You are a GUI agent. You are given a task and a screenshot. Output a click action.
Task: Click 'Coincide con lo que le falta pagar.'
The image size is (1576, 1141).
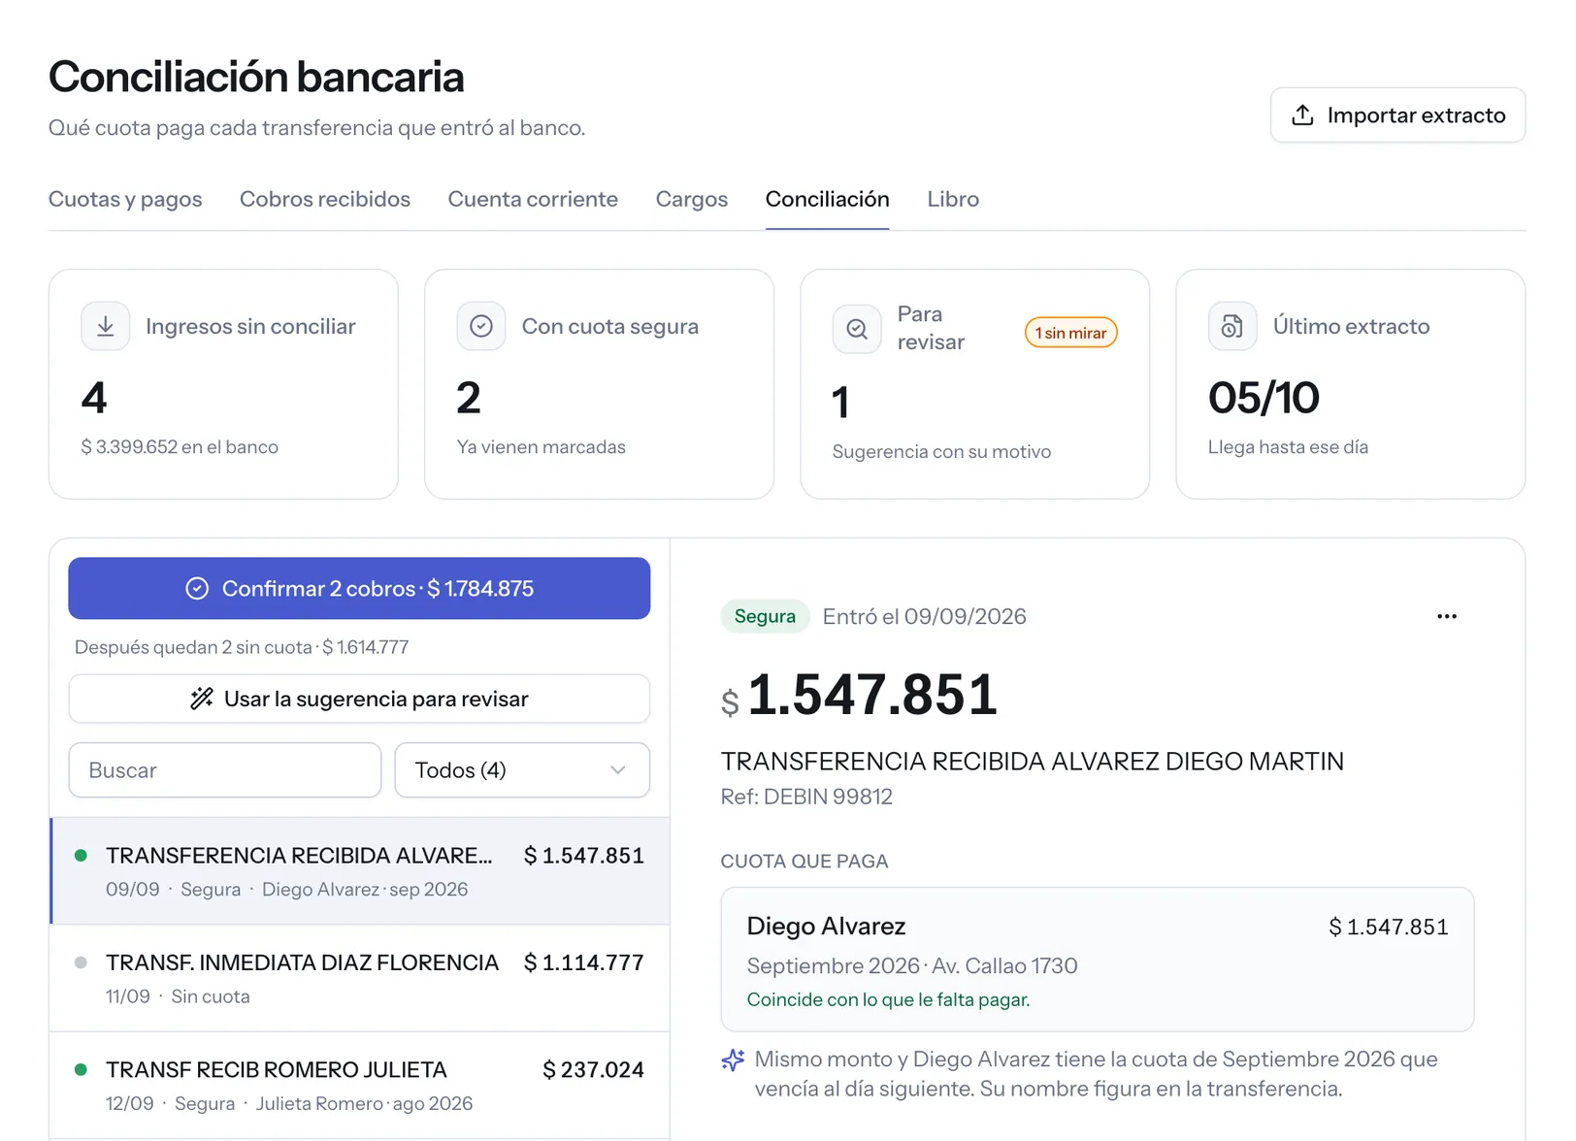point(888,999)
